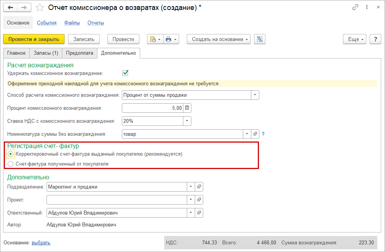Expand Способ расчета вознаграждения dropdown
This screenshot has width=385, height=252.
click(x=255, y=95)
